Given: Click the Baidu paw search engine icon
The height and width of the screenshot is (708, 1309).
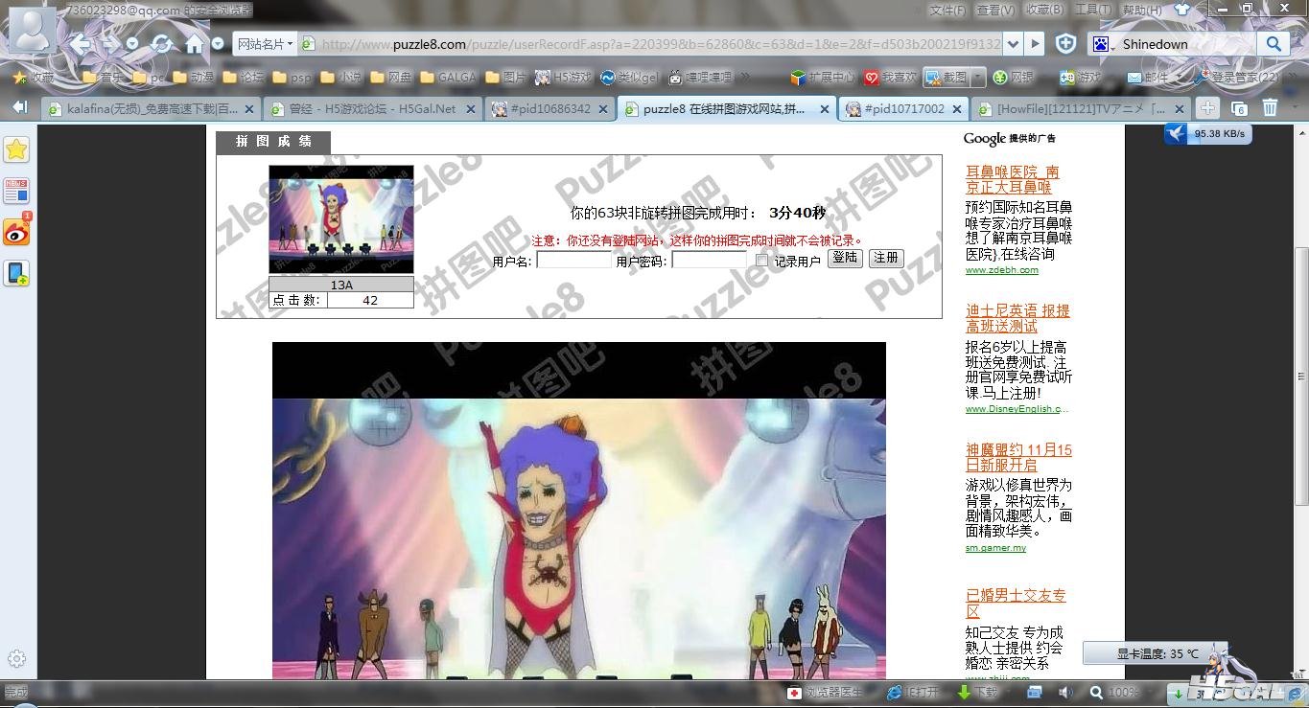Looking at the screenshot, I should tap(1101, 44).
